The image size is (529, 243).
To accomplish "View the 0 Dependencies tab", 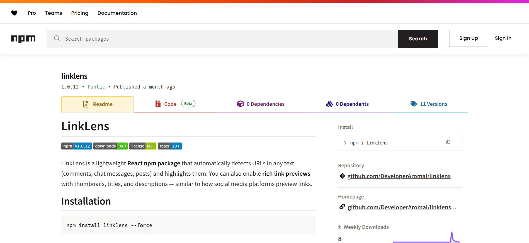I will [261, 104].
